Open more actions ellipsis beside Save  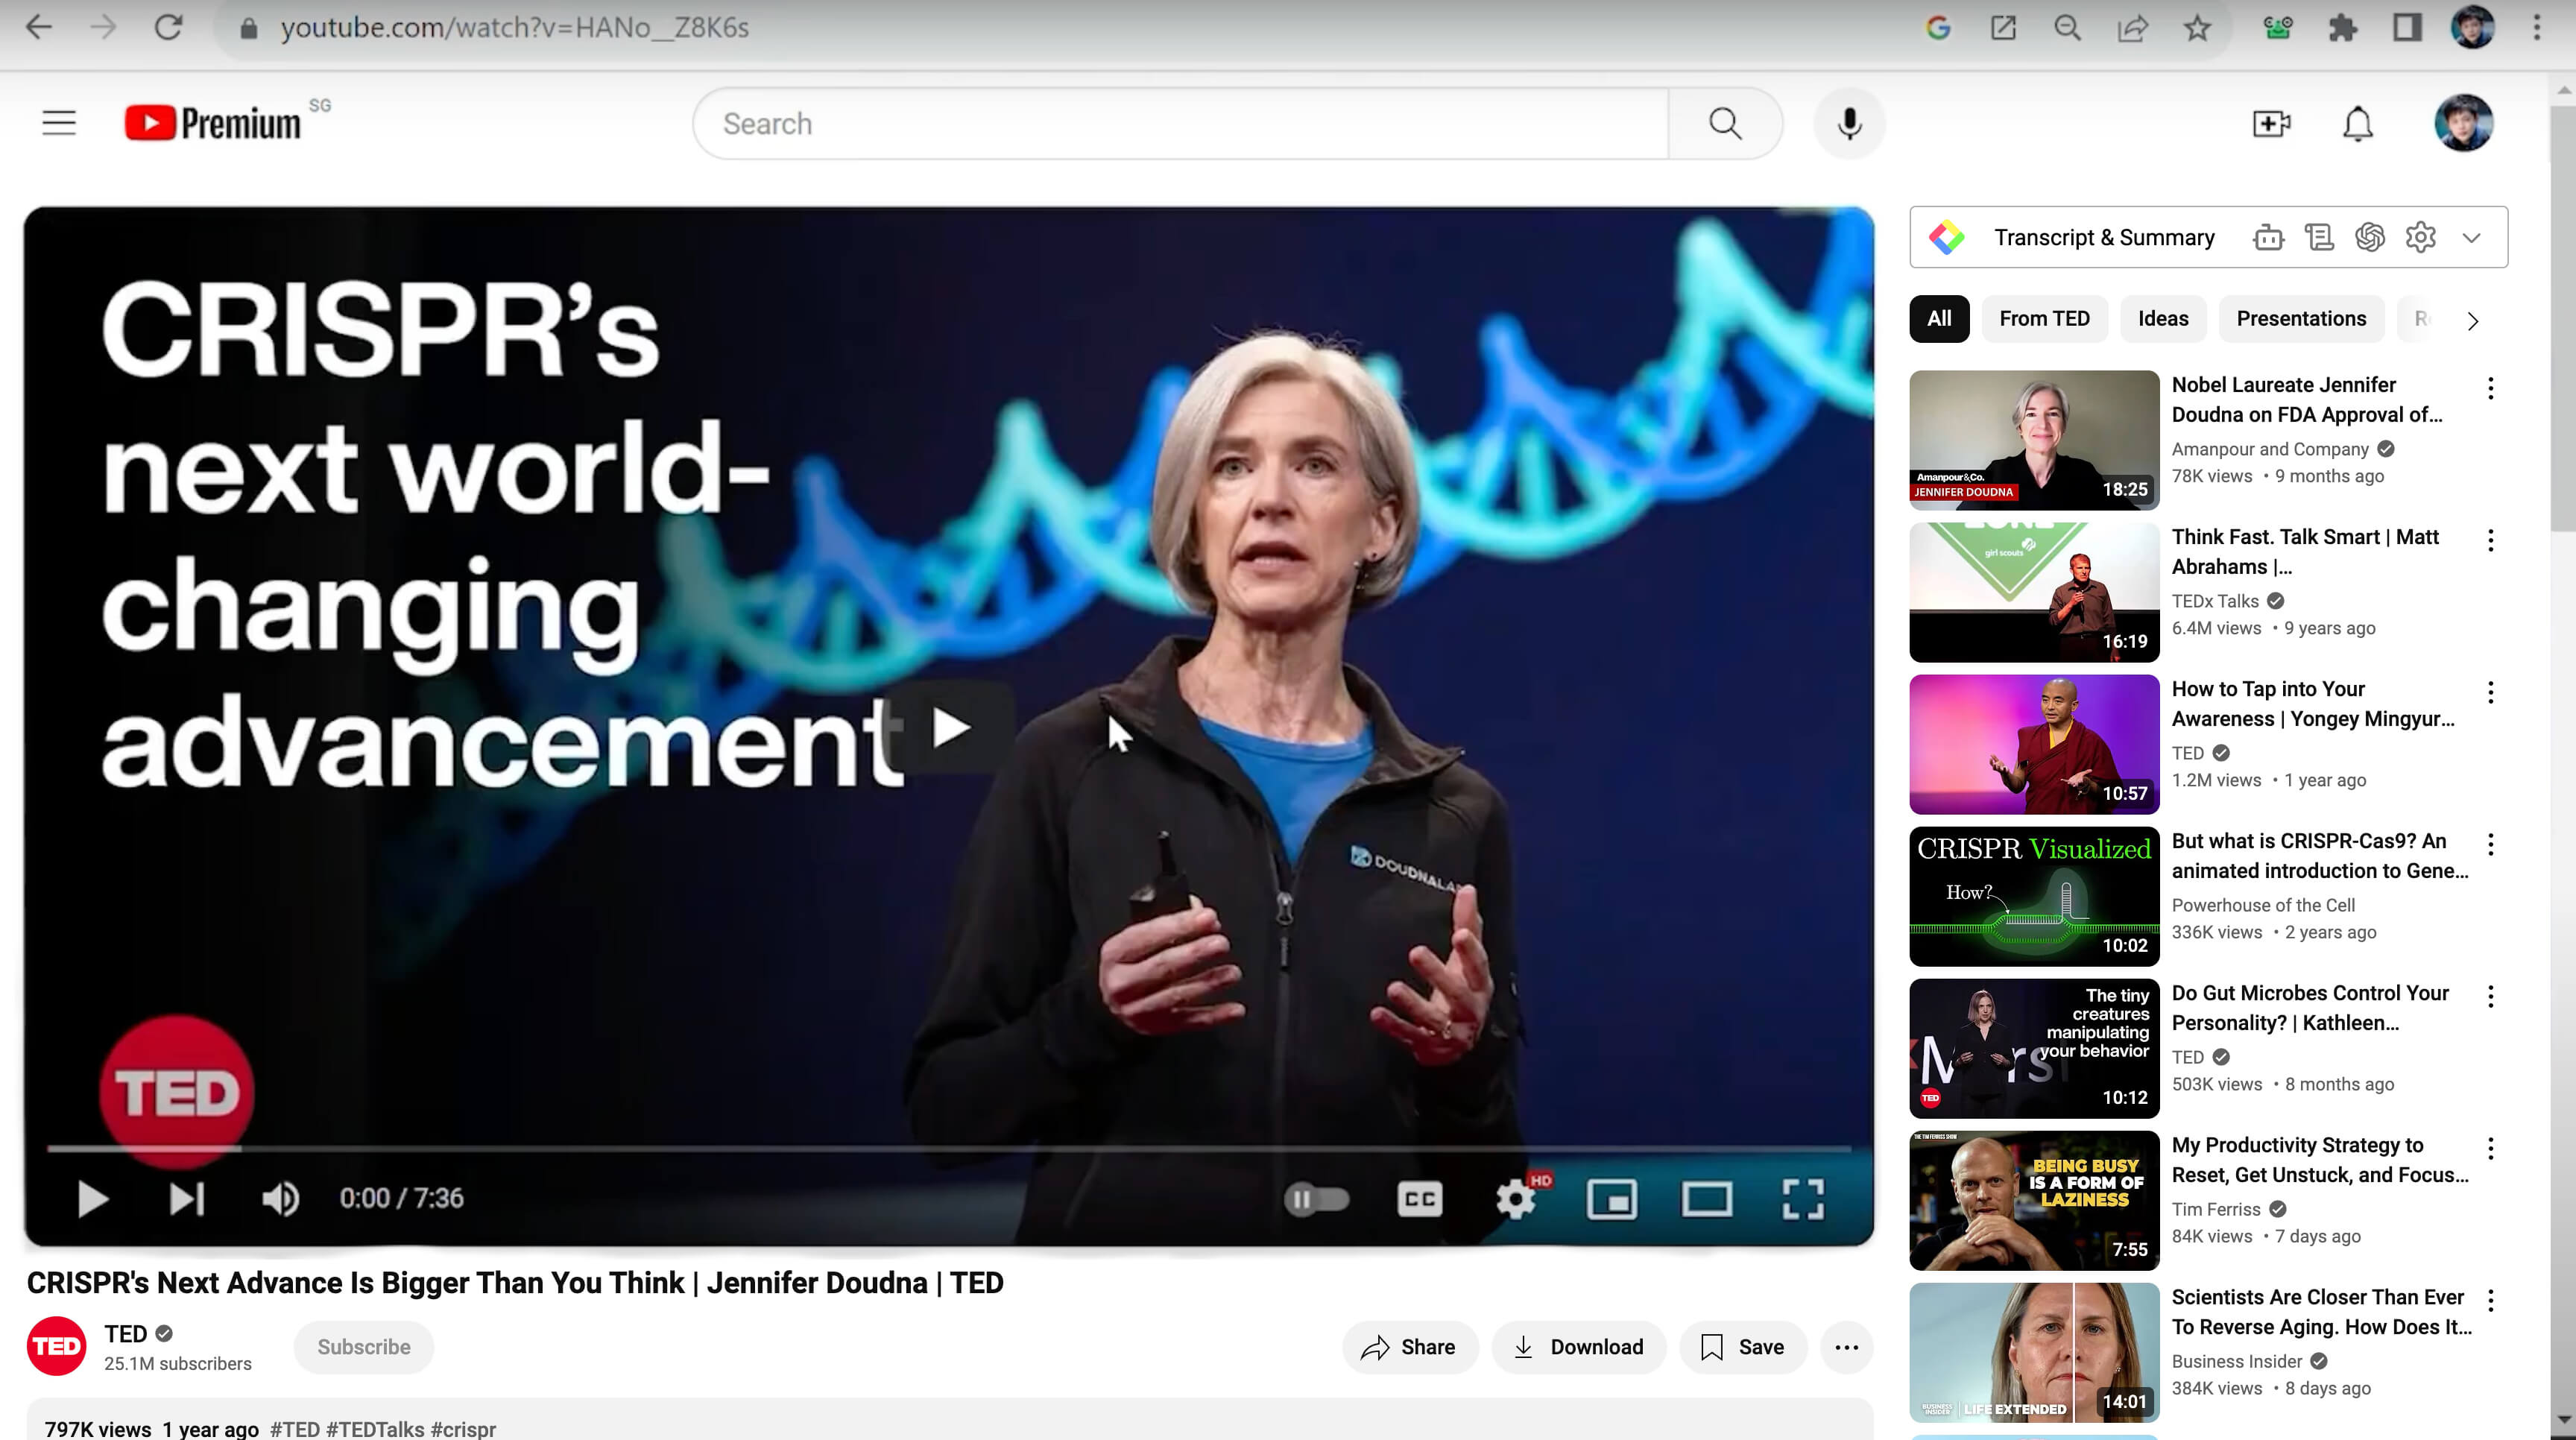[1846, 1347]
